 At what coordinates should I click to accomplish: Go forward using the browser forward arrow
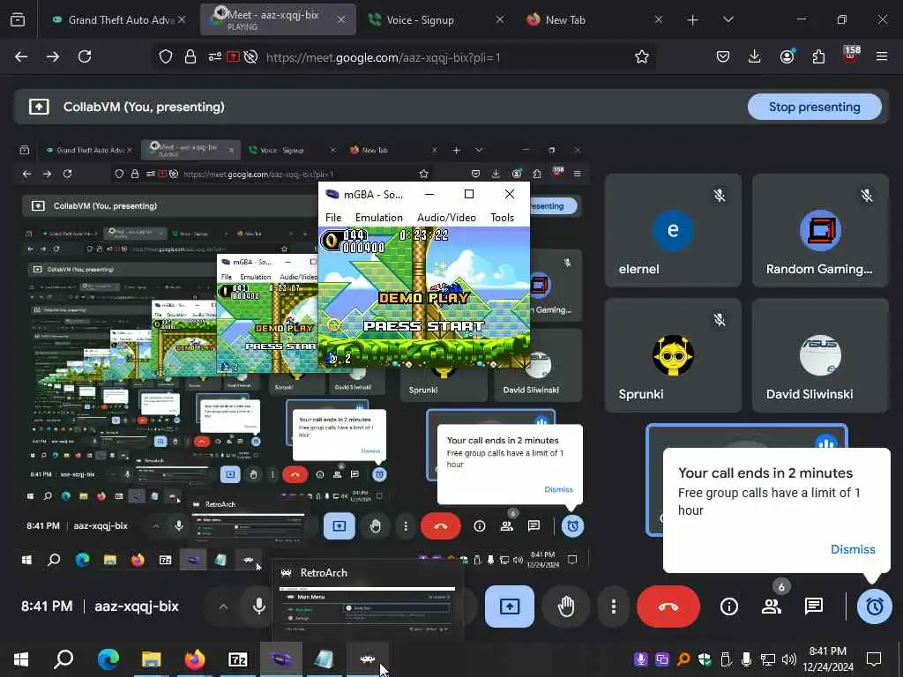point(53,56)
